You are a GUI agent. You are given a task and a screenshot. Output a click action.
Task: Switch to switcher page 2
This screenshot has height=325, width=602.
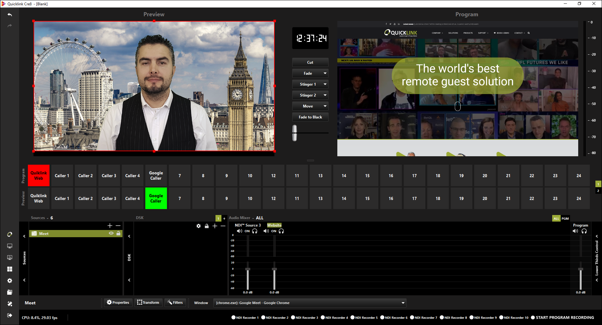pos(598,191)
